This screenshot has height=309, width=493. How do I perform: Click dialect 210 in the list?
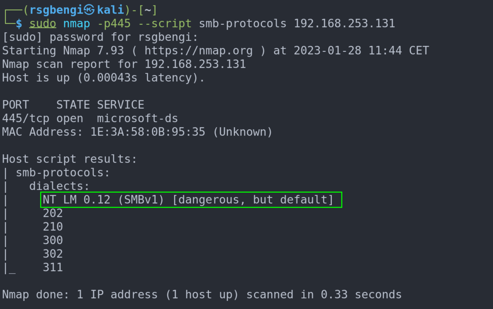(53, 227)
